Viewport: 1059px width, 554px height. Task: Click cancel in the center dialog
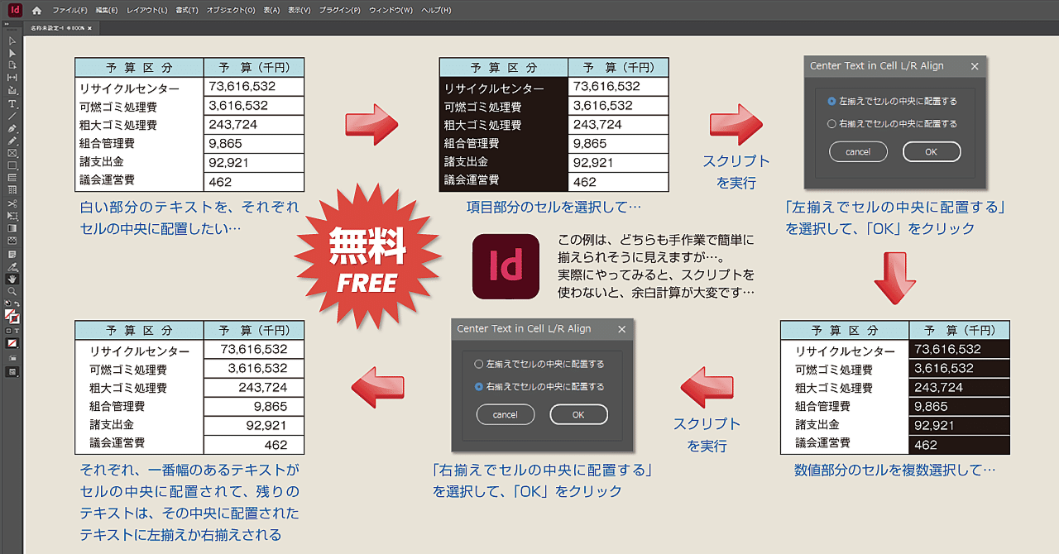[505, 414]
